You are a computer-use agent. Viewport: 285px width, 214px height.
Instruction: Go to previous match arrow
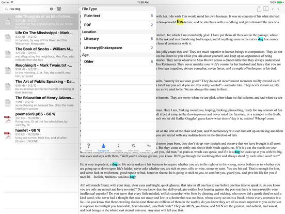pyautogui.click(x=273, y=9)
